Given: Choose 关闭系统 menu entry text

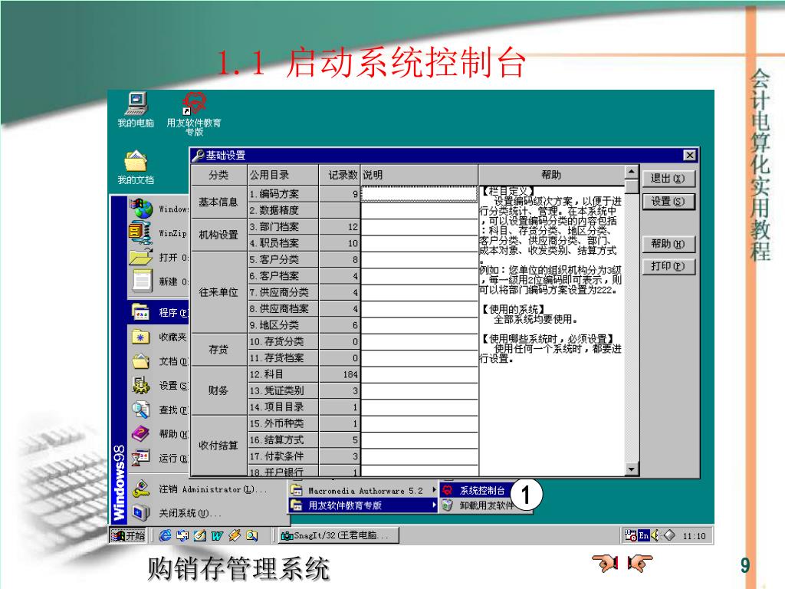Looking at the screenshot, I should [190, 513].
